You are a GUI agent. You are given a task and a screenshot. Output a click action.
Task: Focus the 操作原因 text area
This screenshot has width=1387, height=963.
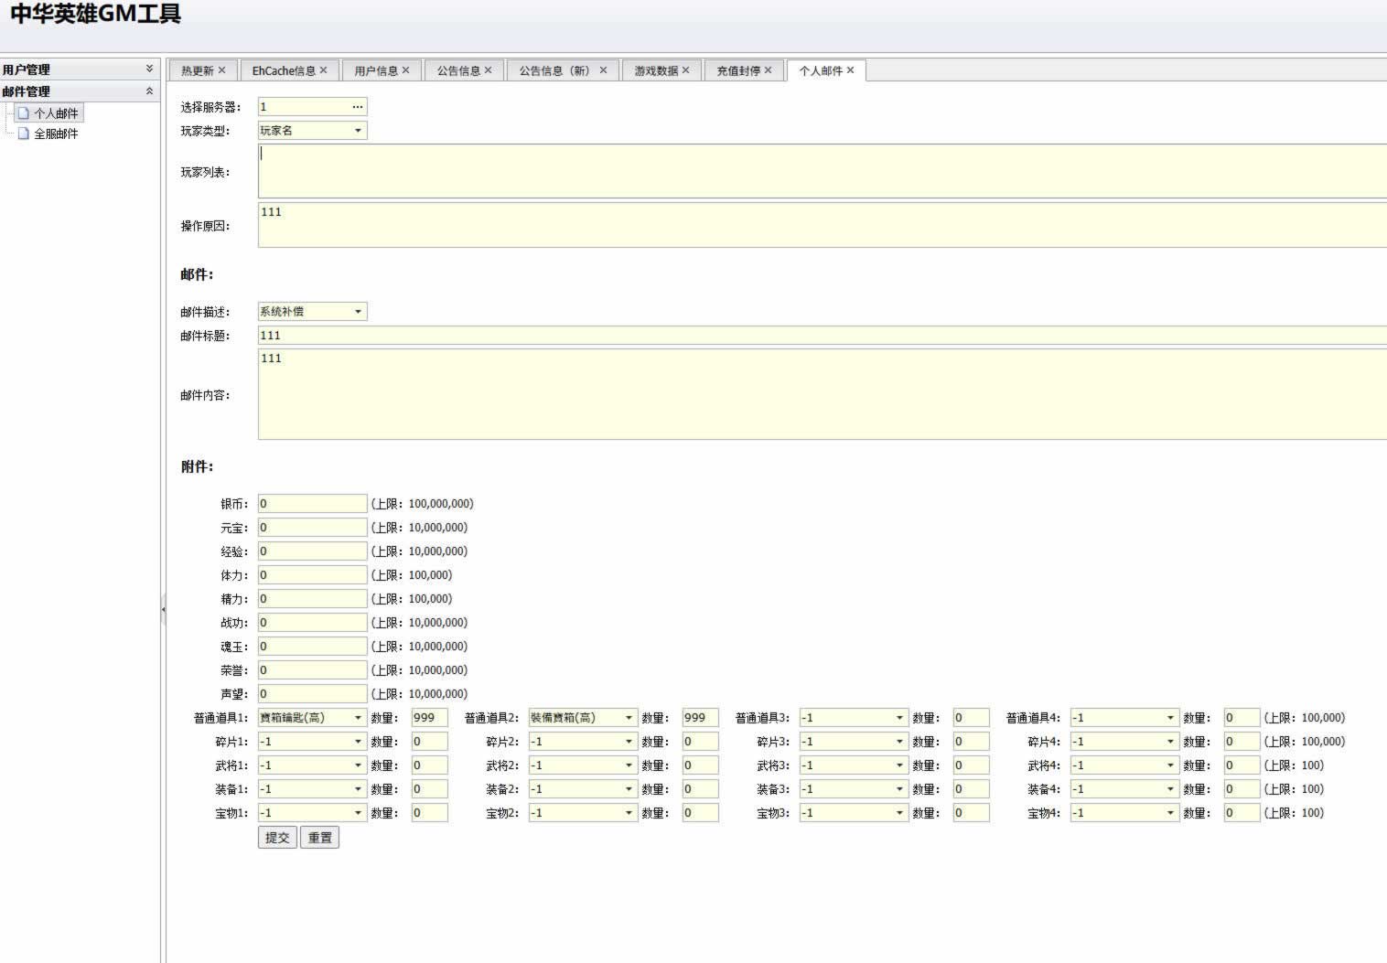click(823, 225)
